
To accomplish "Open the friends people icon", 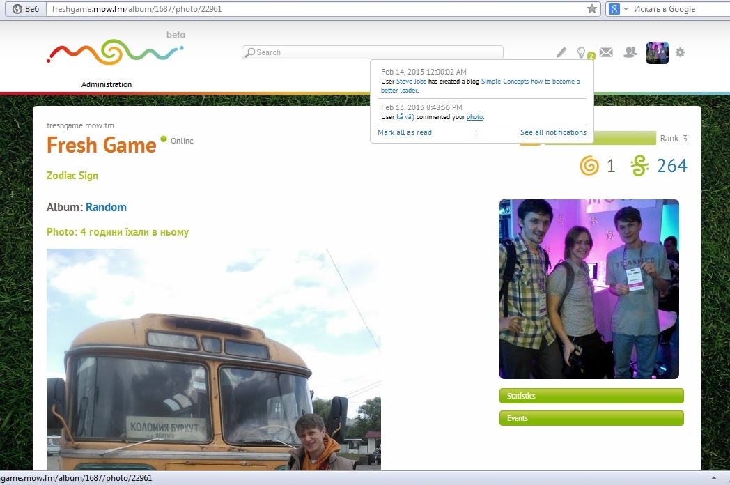I will (630, 52).
